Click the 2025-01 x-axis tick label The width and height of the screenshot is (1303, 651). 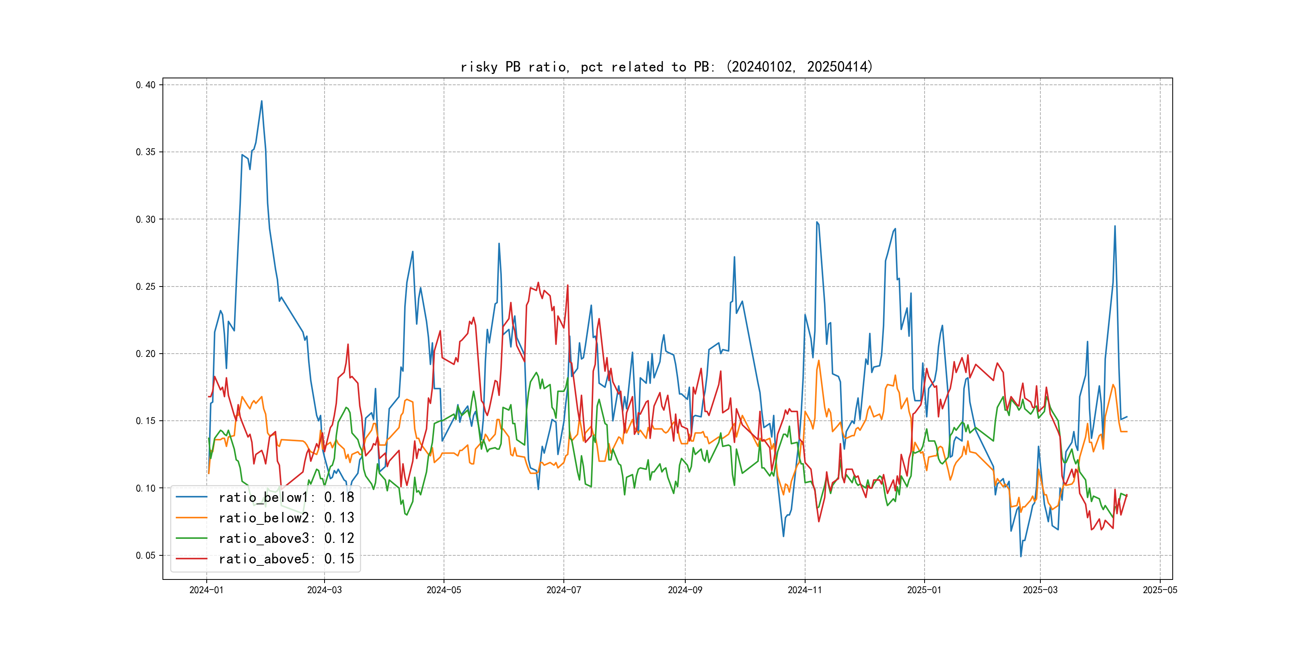[924, 590]
